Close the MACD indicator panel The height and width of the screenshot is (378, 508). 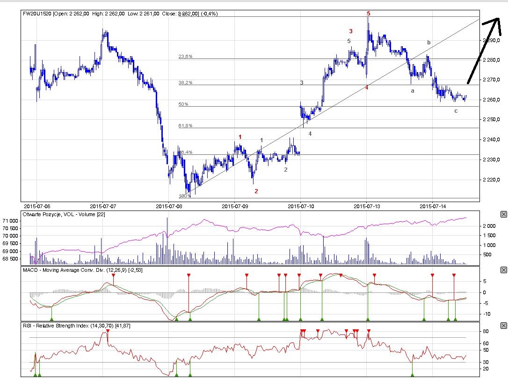coord(503,270)
